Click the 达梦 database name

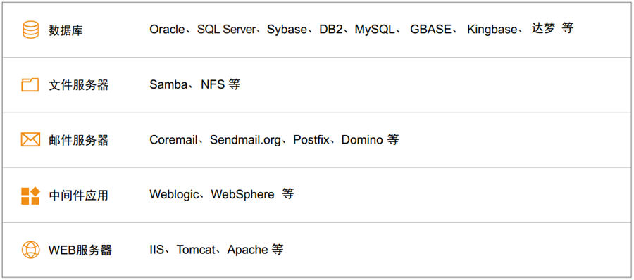[543, 29]
